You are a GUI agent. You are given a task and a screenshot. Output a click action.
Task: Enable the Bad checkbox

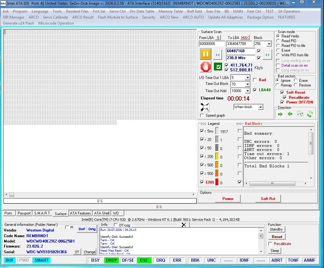click(x=255, y=80)
